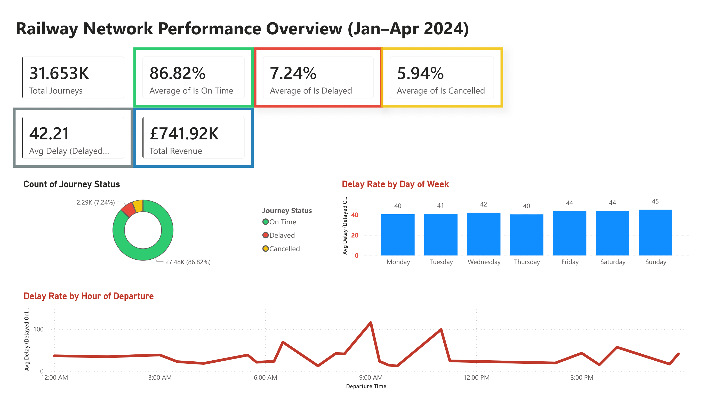Click the Average of Is Delayed card
This screenshot has height=413, width=714.
point(318,77)
